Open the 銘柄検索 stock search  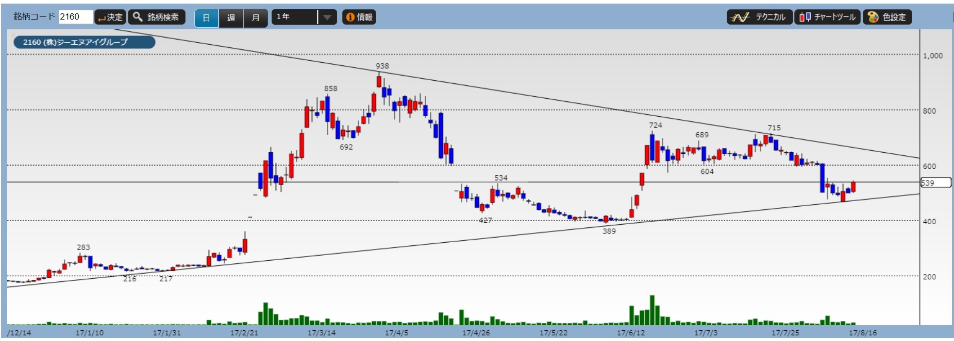156,17
